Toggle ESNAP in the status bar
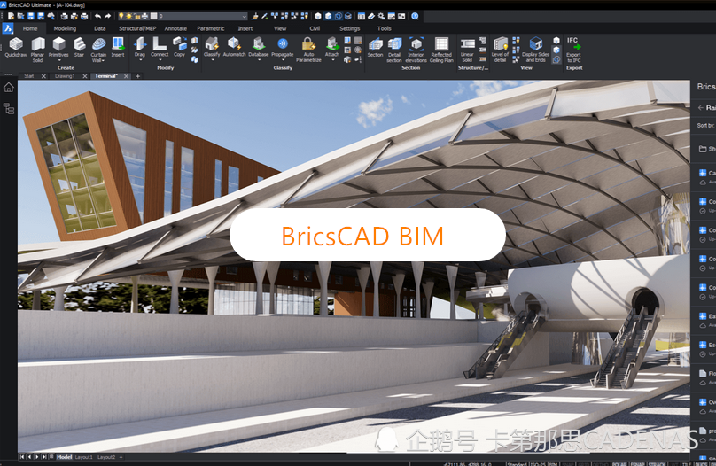Screen dimensions: 716x466 coord(638,463)
